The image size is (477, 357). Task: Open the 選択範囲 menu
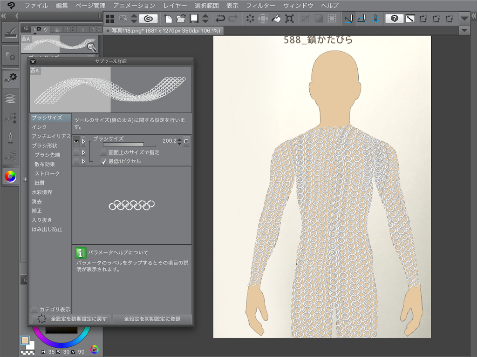pos(206,6)
